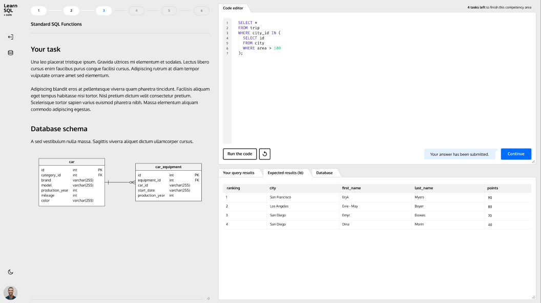Click the points value 40
541x303 pixels.
[x=490, y=225]
